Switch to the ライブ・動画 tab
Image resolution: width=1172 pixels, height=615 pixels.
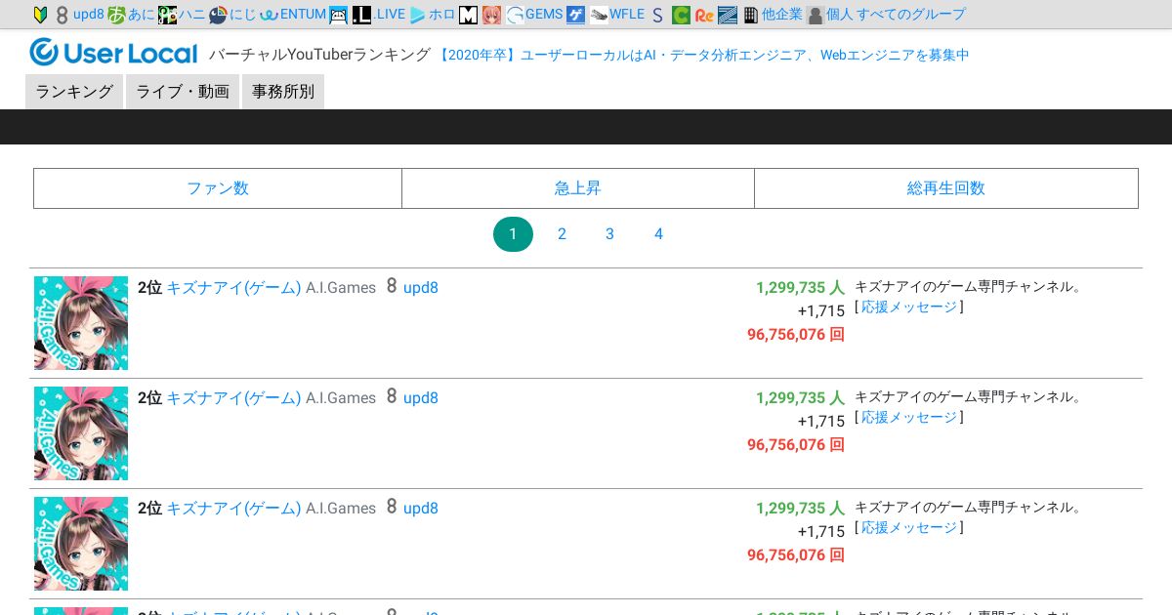coord(183,92)
